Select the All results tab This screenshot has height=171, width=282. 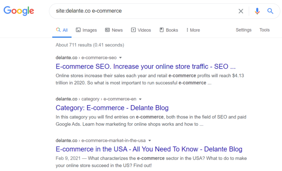click(62, 30)
